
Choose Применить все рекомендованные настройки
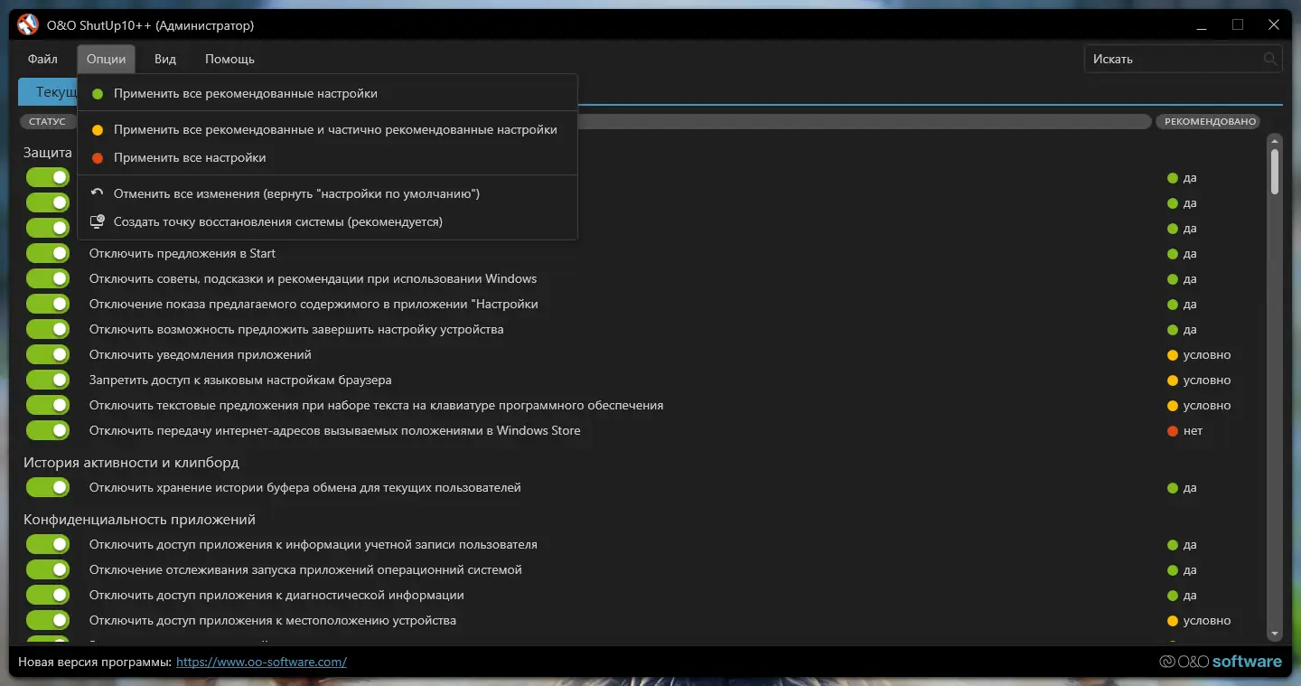[x=327, y=93]
